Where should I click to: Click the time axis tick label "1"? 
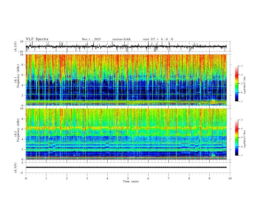click(x=46, y=178)
